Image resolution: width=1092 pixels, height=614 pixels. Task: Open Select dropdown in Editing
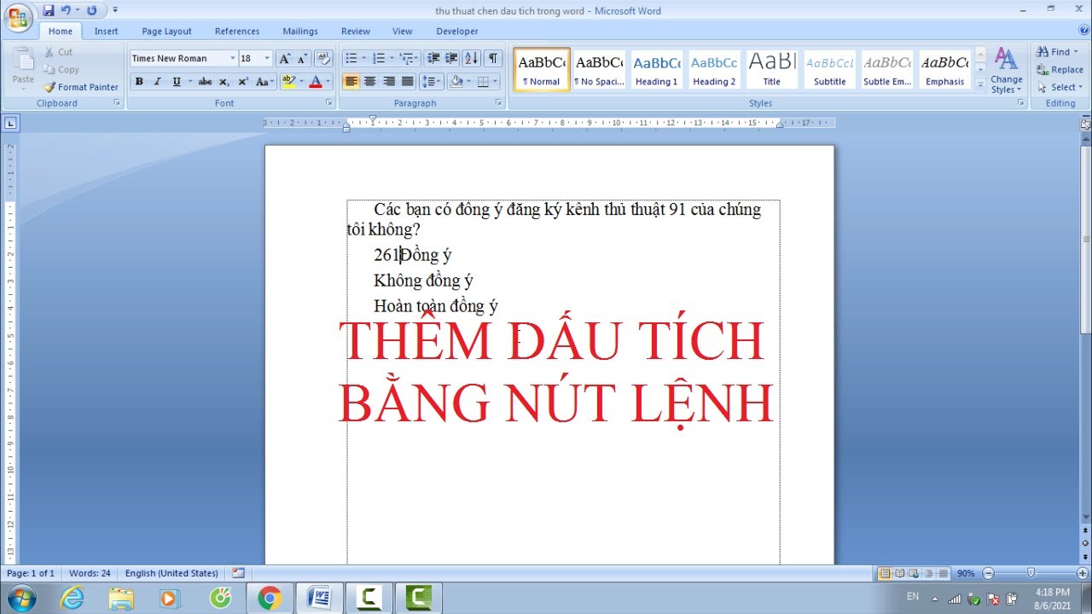(x=1060, y=87)
